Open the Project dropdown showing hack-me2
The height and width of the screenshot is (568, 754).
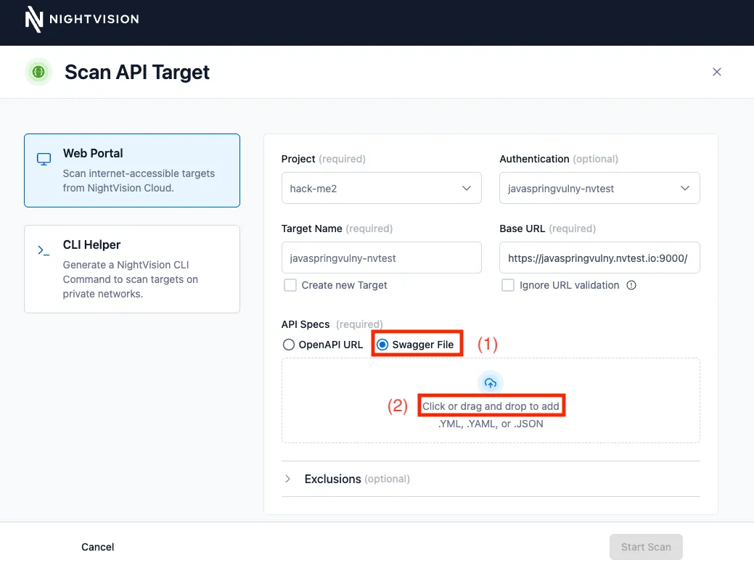(x=381, y=188)
